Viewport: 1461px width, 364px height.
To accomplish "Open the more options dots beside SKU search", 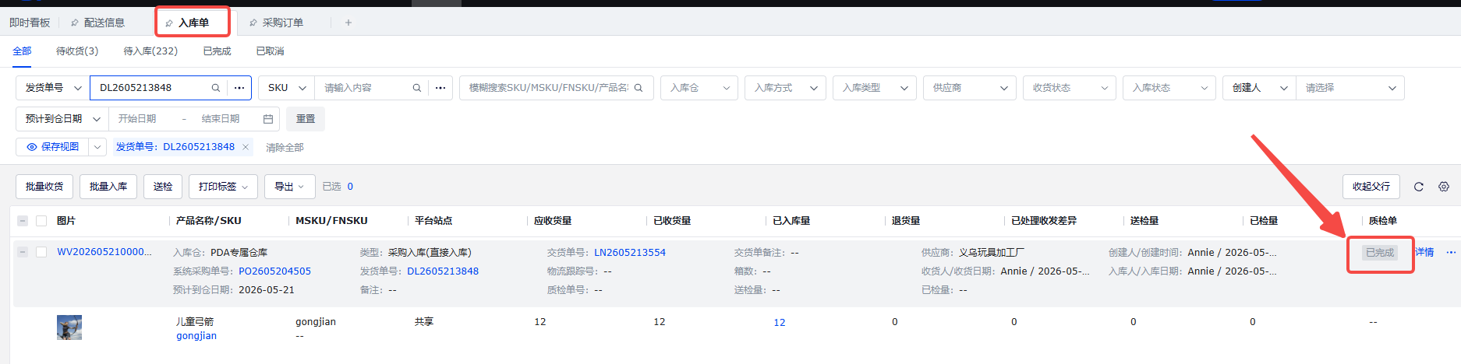I will click(440, 88).
